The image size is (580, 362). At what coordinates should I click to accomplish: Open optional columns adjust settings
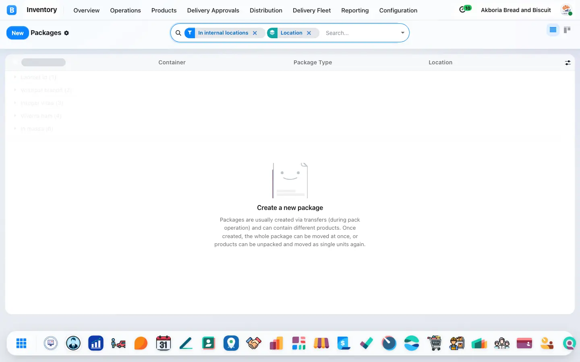pyautogui.click(x=568, y=63)
